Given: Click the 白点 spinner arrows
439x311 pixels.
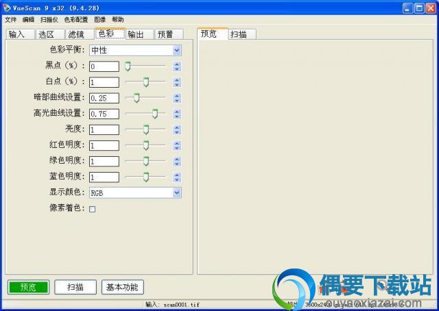Looking at the screenshot, I should (177, 82).
